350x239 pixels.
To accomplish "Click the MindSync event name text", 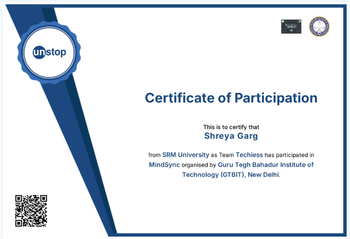I will pos(164,165).
